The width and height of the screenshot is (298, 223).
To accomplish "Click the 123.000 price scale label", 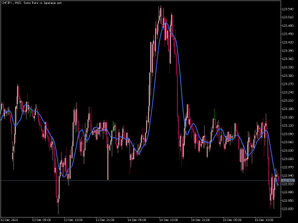I will click(x=288, y=159).
